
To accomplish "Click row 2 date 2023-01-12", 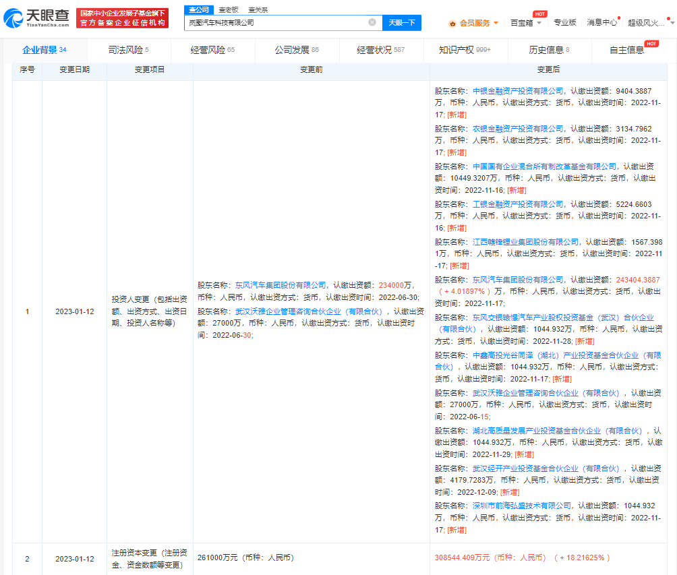I will (x=75, y=559).
